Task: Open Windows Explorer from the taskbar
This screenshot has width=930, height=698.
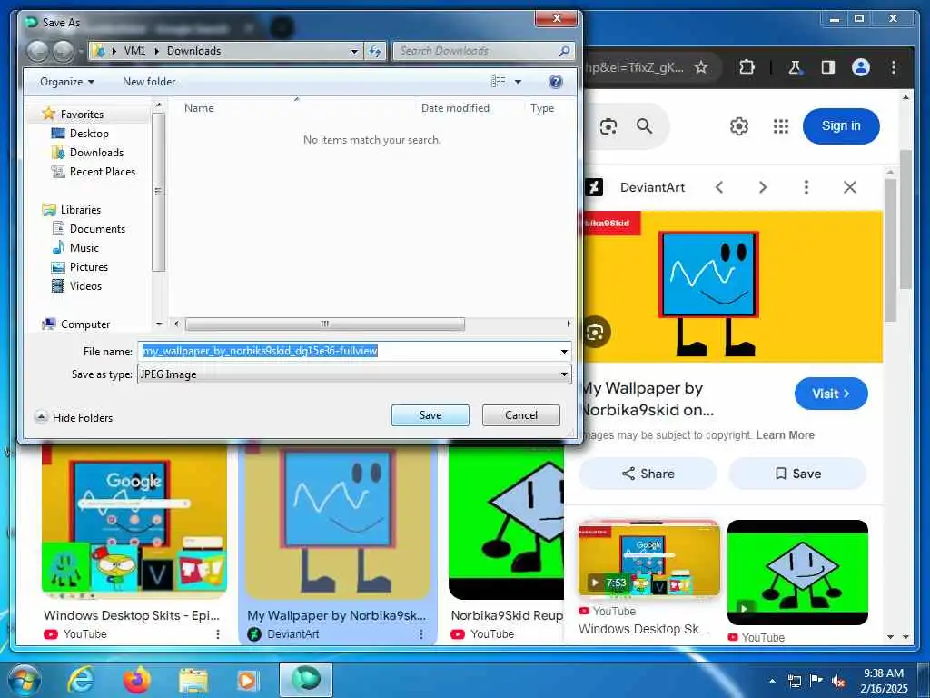Action: (193, 681)
